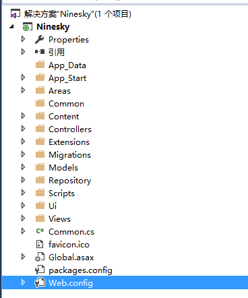Expand the Web.config node arrow

[x=23, y=282]
